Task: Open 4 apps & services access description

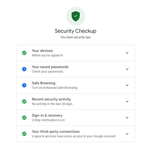Action: (74, 136)
